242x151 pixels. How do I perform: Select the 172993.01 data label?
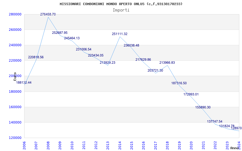[191, 94]
